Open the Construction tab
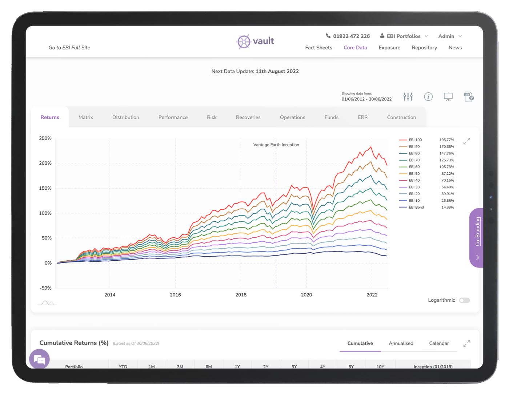Screen dimensions: 509x394 coord(401,117)
